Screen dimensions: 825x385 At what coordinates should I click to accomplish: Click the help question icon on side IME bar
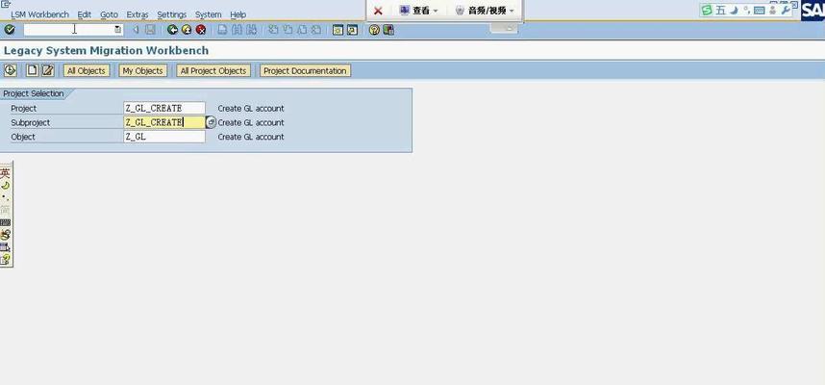pyautogui.click(x=5, y=259)
